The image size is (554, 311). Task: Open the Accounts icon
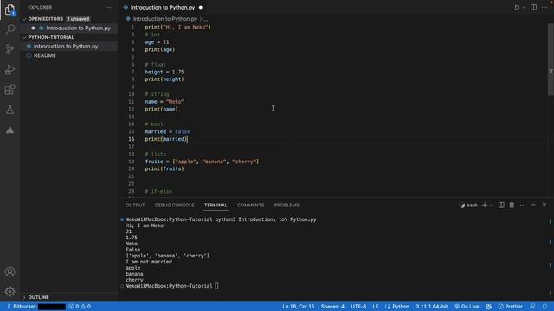(x=10, y=272)
